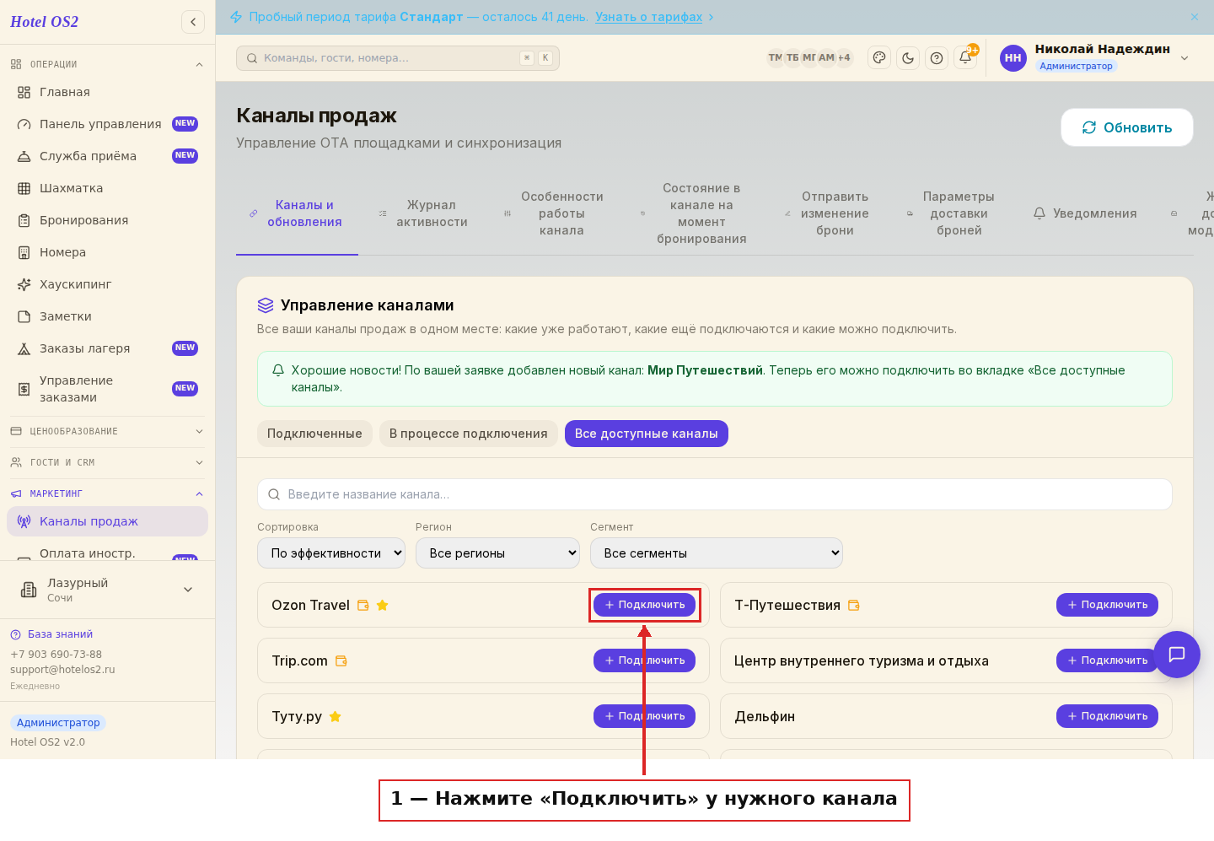Collapse the sidebar with the chevron button
The height and width of the screenshot is (841, 1214).
pos(193,22)
